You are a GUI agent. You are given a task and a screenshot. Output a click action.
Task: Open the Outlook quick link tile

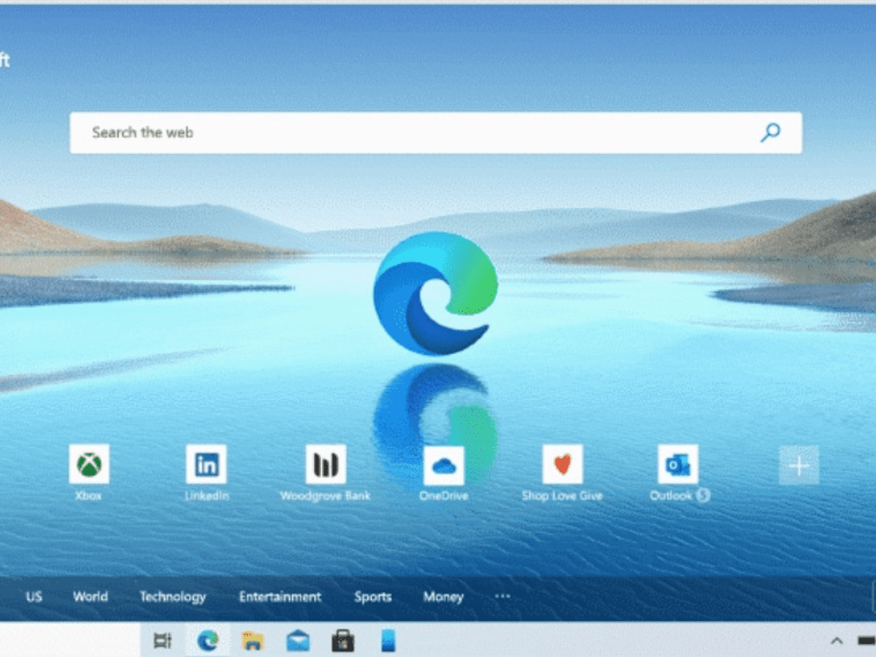[677, 464]
